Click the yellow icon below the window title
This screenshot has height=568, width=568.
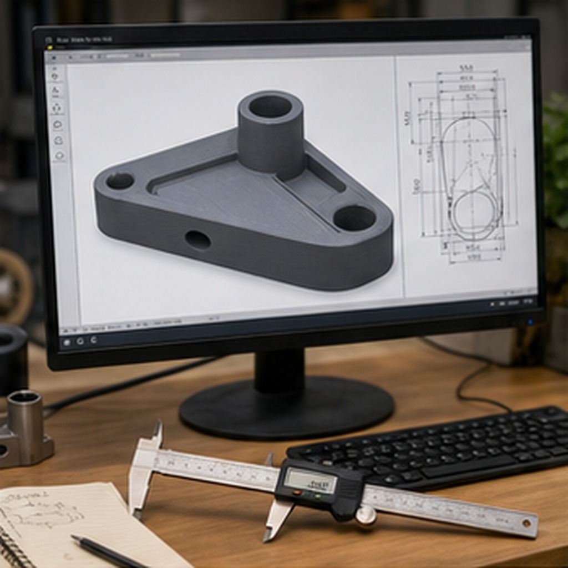point(50,47)
